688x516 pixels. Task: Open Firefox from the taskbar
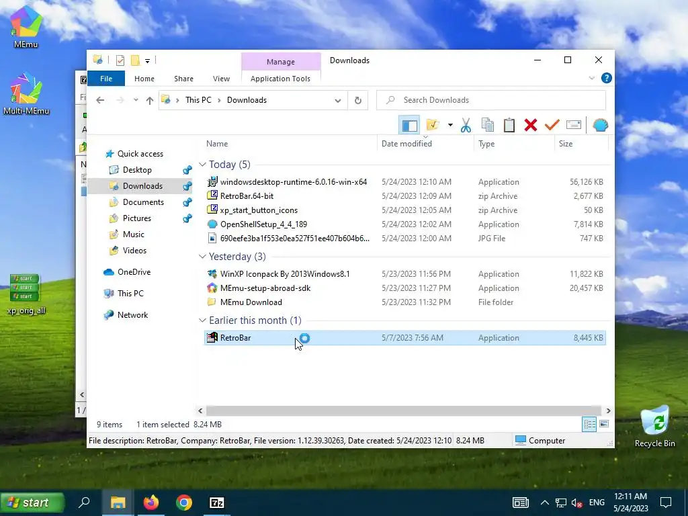[151, 503]
